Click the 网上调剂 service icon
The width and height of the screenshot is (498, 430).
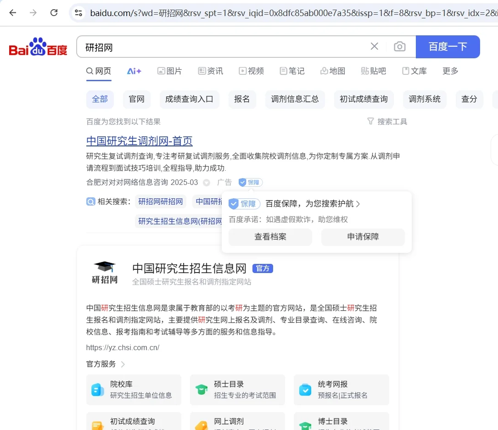pos(201,425)
